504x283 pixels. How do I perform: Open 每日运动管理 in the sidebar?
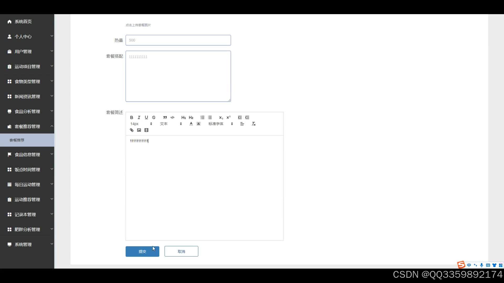27,184
